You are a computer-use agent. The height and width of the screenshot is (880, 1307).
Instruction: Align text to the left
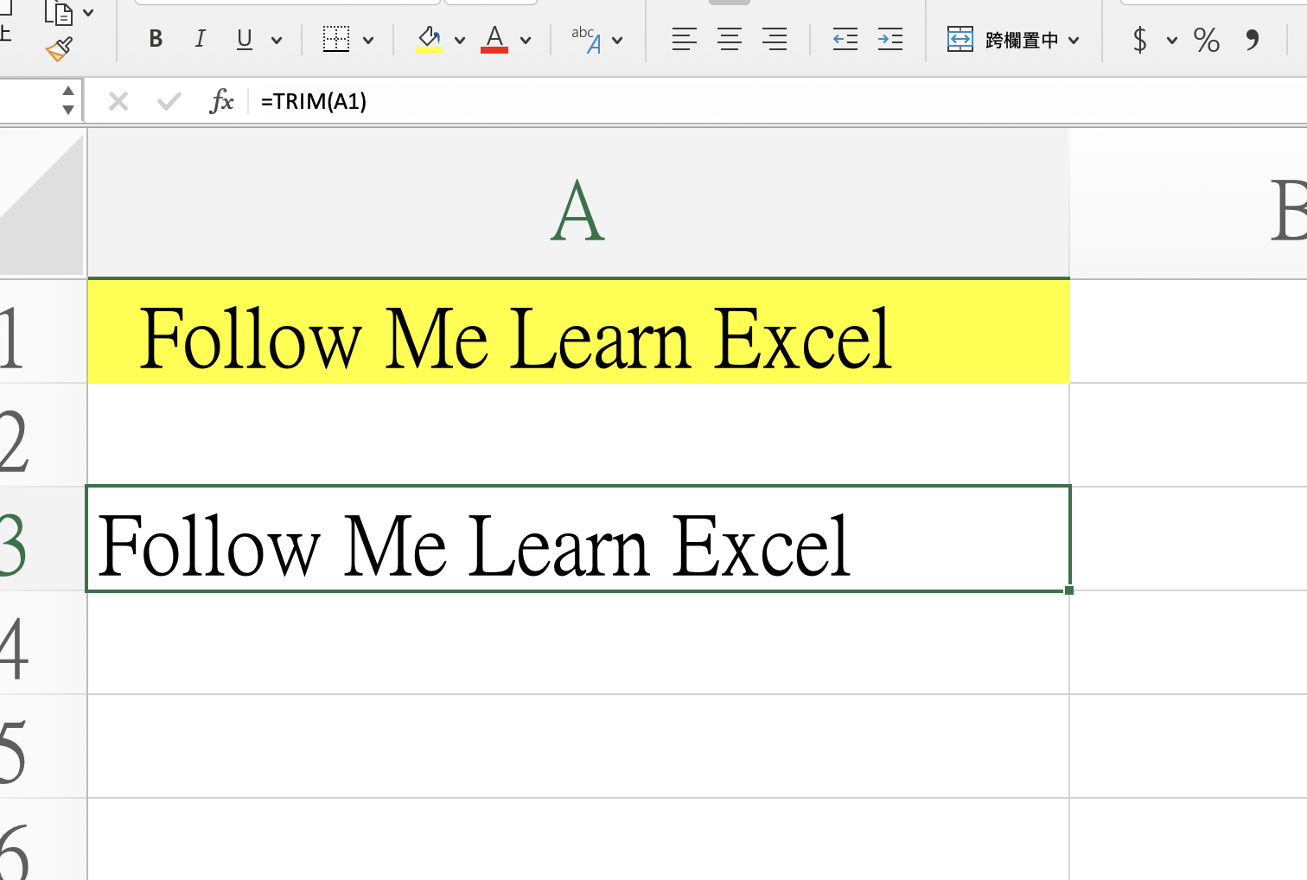click(685, 39)
